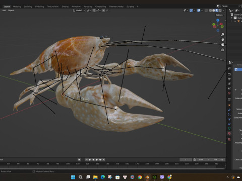
Task: Open the Object menu in viewport header
Action: click(x=11, y=11)
